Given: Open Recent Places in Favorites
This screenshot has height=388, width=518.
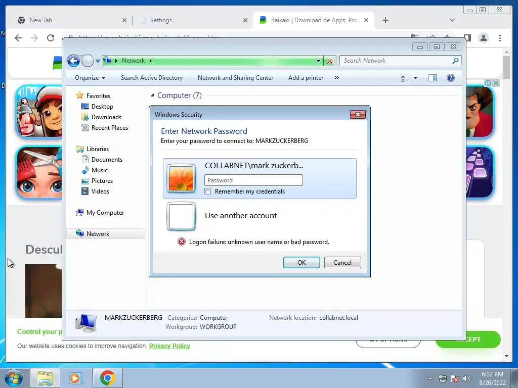Looking at the screenshot, I should [110, 128].
